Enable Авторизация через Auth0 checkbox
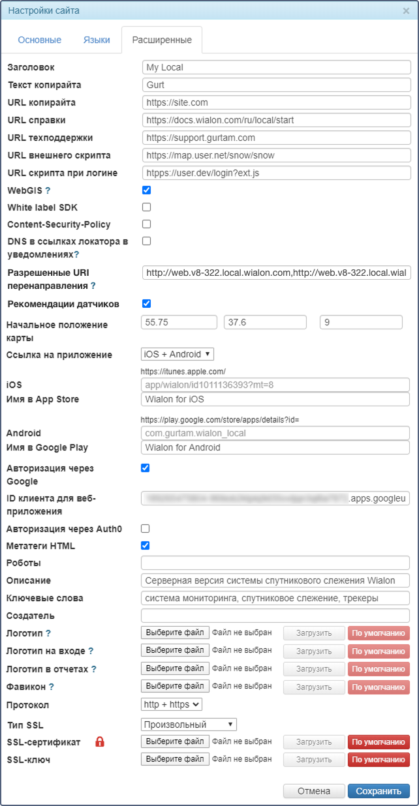 click(x=146, y=529)
